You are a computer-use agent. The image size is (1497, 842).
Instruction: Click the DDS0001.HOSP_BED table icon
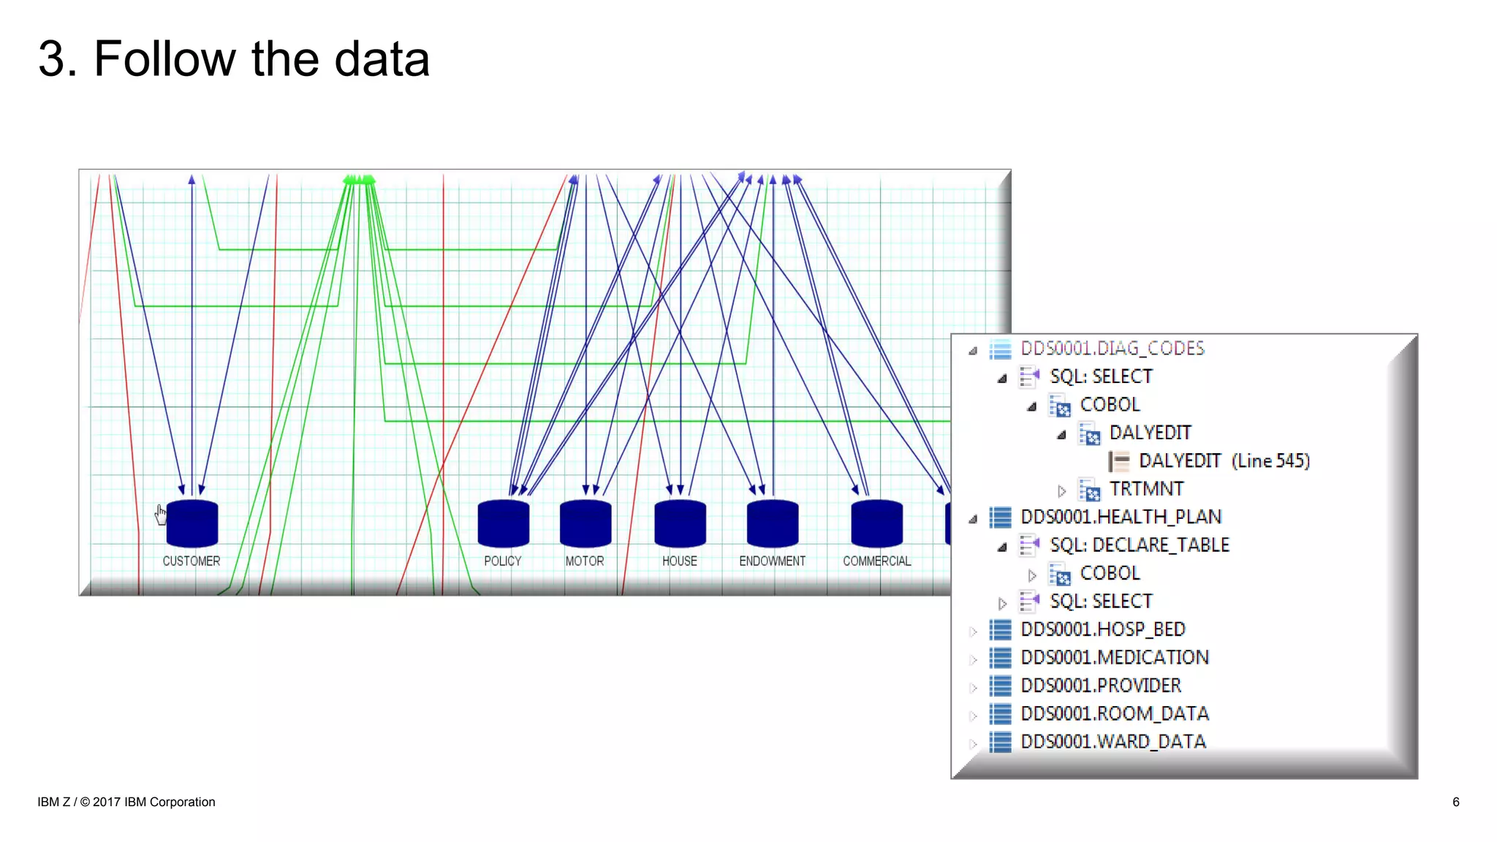(1000, 629)
